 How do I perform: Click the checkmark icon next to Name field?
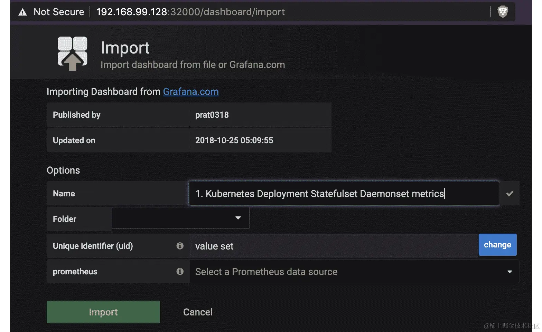510,194
